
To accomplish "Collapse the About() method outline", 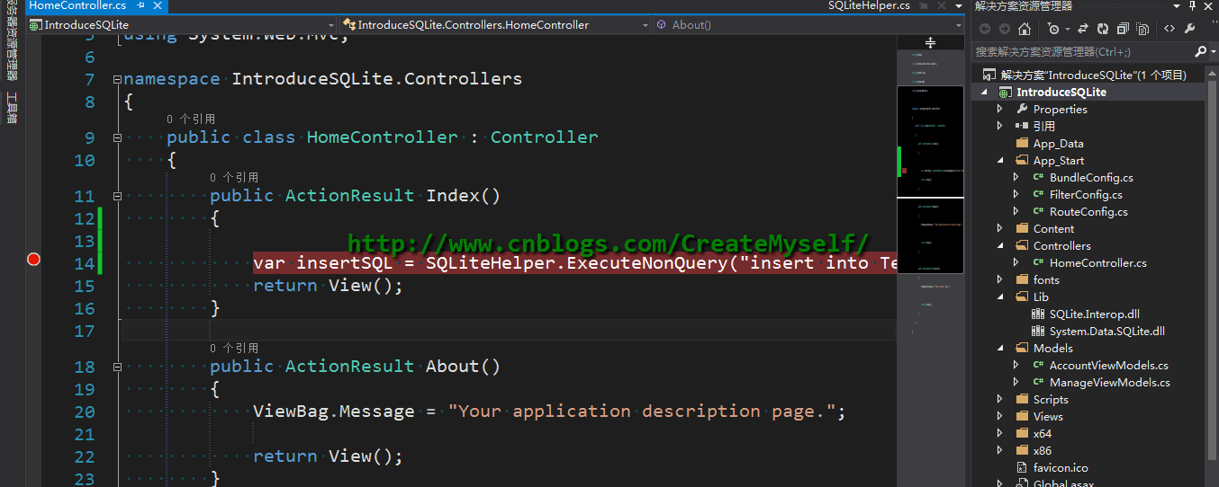I will pyautogui.click(x=117, y=367).
